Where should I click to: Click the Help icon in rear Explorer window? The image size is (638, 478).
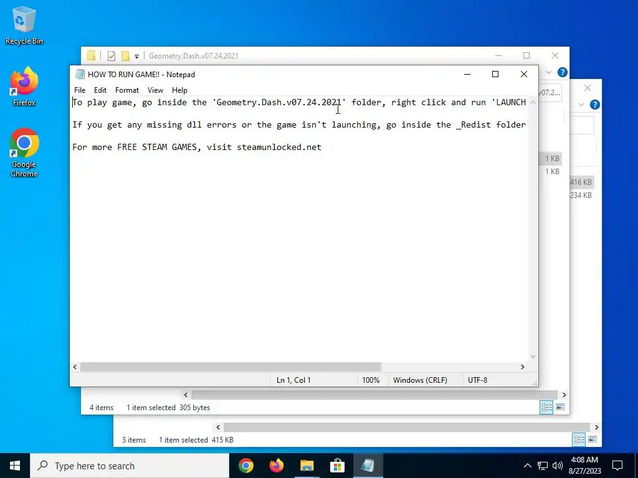pos(595,105)
